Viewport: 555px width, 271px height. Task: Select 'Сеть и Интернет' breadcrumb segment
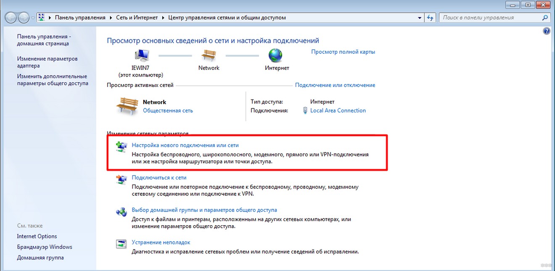137,18
